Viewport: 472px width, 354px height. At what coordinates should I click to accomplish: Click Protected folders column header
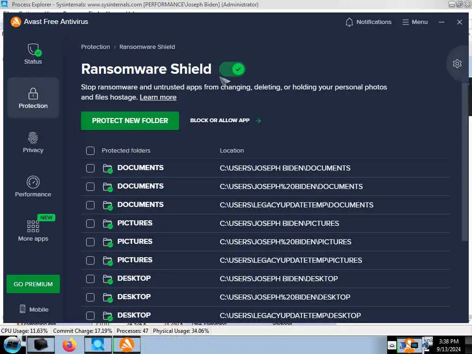coord(126,151)
